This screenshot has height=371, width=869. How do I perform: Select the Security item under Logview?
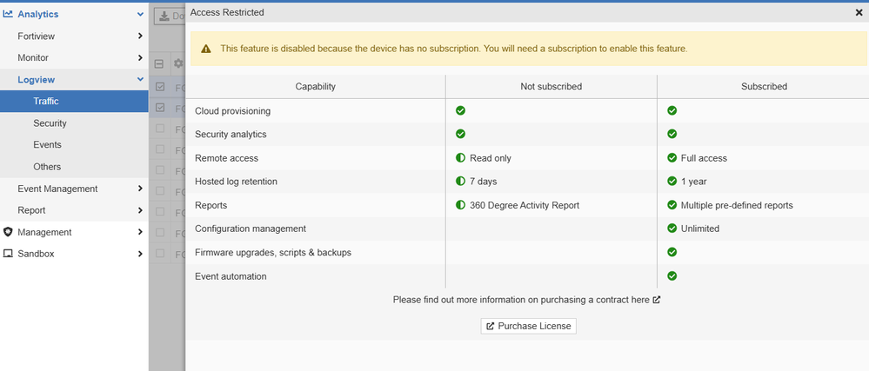[x=50, y=123]
